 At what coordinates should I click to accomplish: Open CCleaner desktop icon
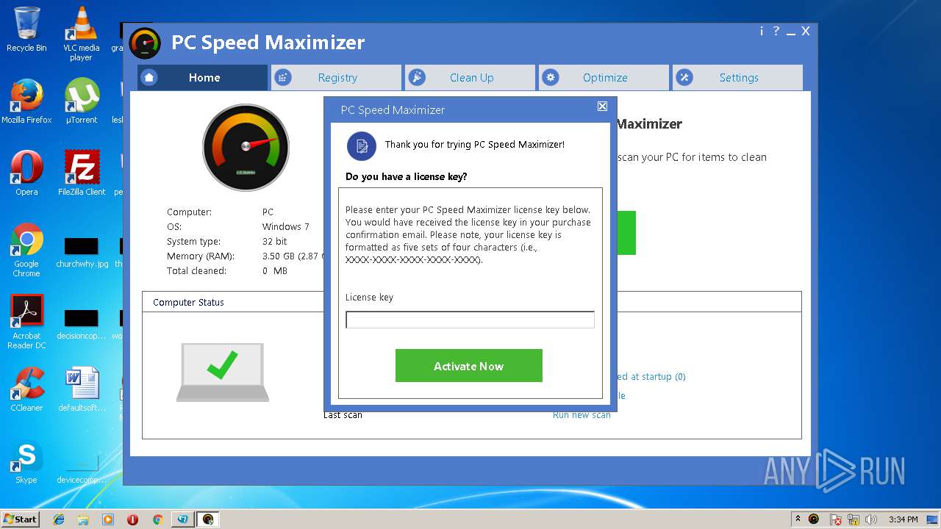click(26, 389)
